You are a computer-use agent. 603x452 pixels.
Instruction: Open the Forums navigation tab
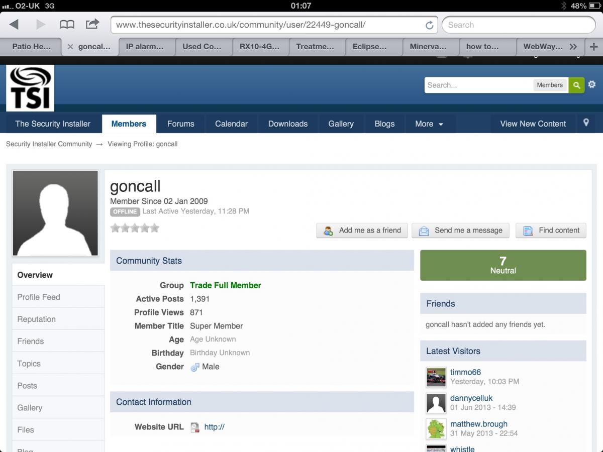(180, 124)
